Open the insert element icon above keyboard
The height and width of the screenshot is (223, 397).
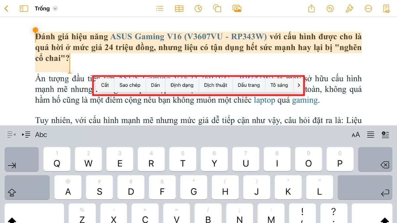click(x=385, y=134)
